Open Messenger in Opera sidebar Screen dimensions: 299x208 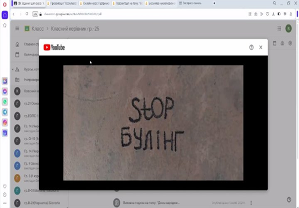point(5,92)
